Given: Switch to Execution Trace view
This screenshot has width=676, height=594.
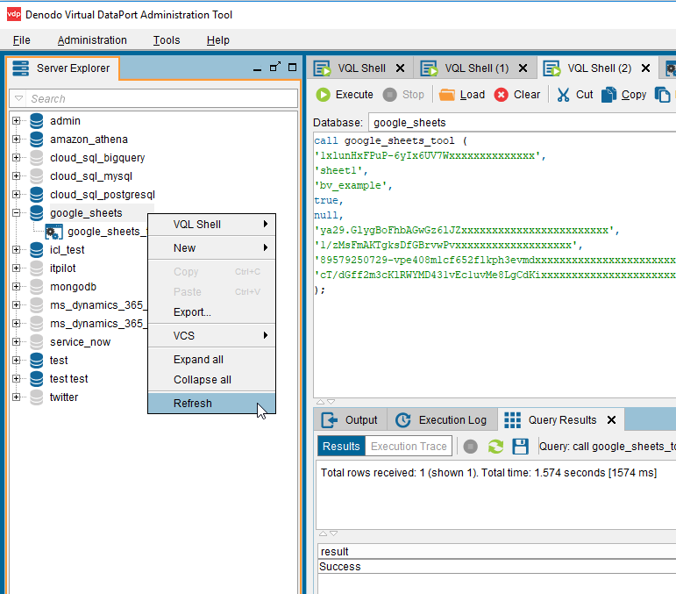Looking at the screenshot, I should [x=409, y=446].
